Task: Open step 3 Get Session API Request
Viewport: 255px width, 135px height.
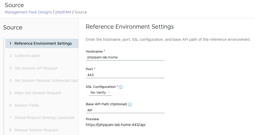Action: (36, 68)
